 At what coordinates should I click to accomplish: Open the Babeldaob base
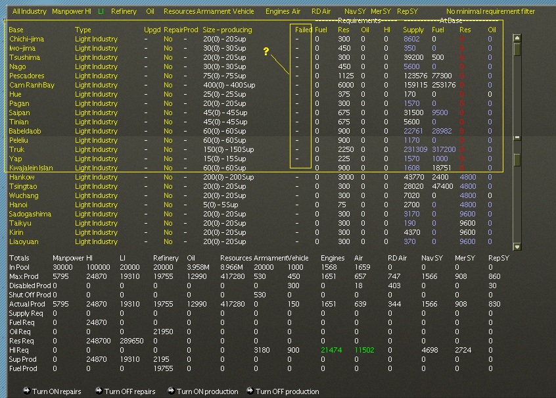click(25, 131)
